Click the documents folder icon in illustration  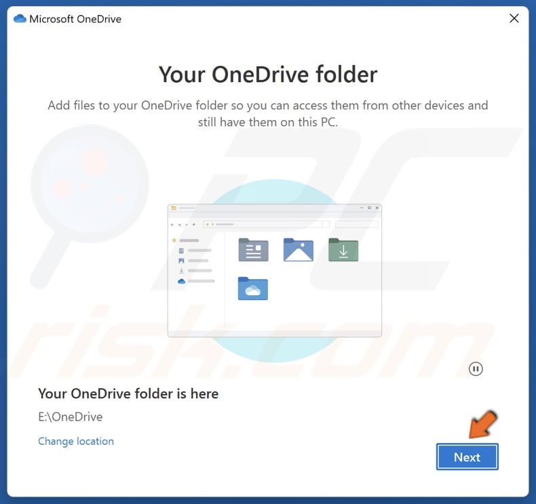tap(253, 250)
